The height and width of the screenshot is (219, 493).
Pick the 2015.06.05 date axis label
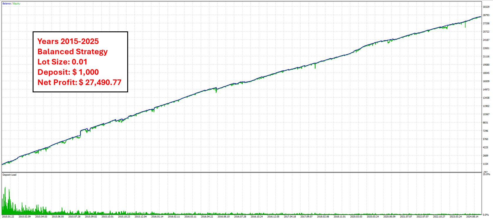[58, 217]
